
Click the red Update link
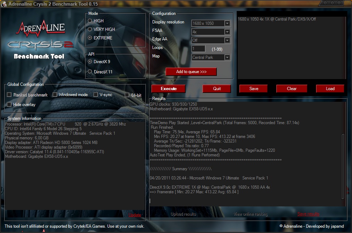(x=135, y=215)
